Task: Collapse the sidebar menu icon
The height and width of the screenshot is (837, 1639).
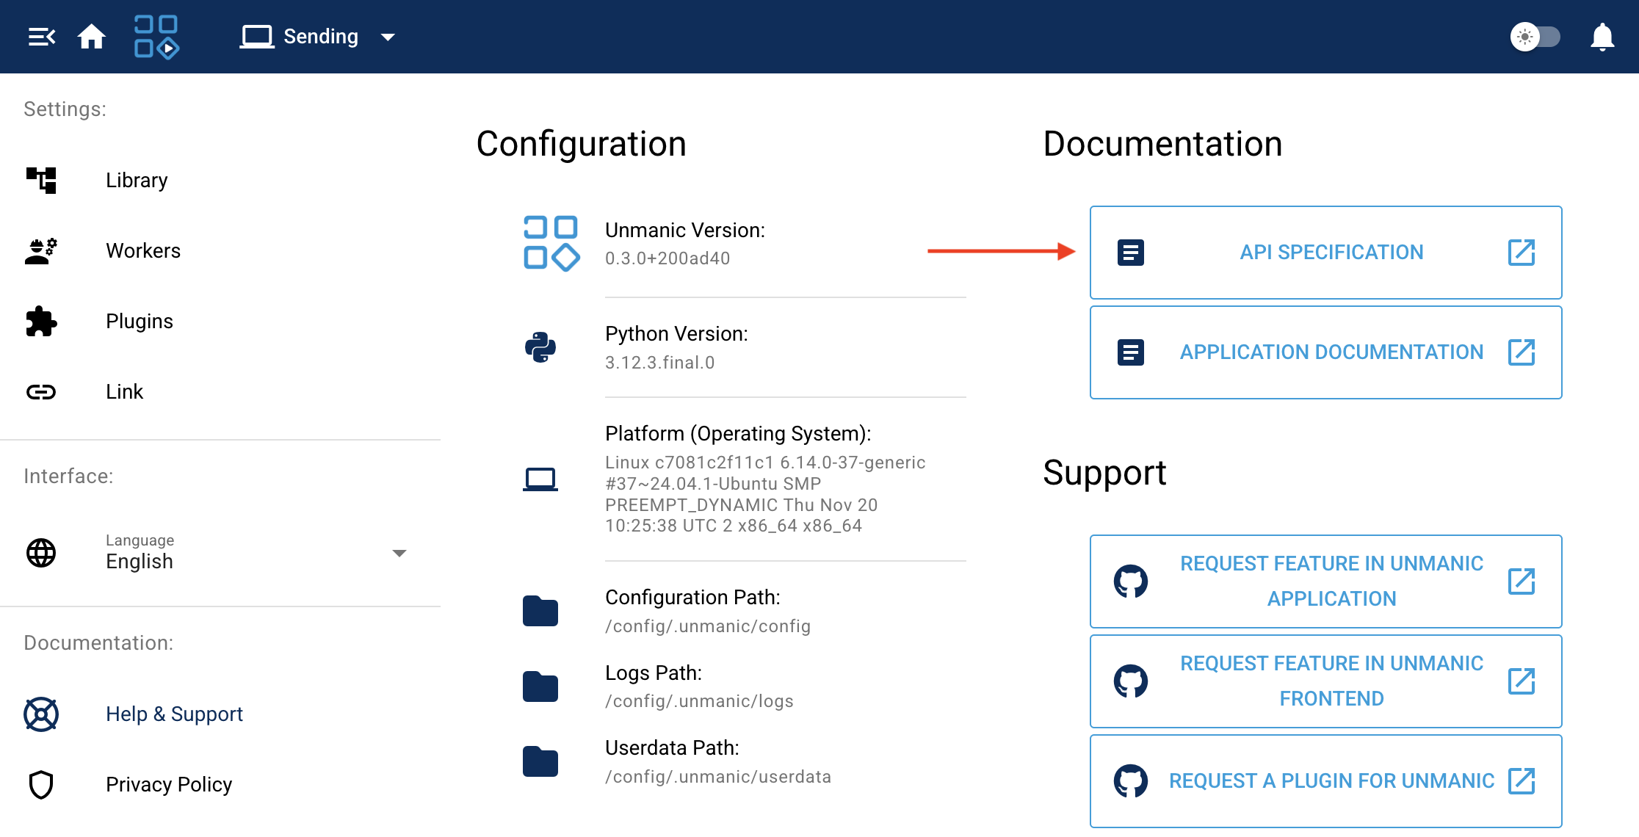Action: [x=41, y=37]
